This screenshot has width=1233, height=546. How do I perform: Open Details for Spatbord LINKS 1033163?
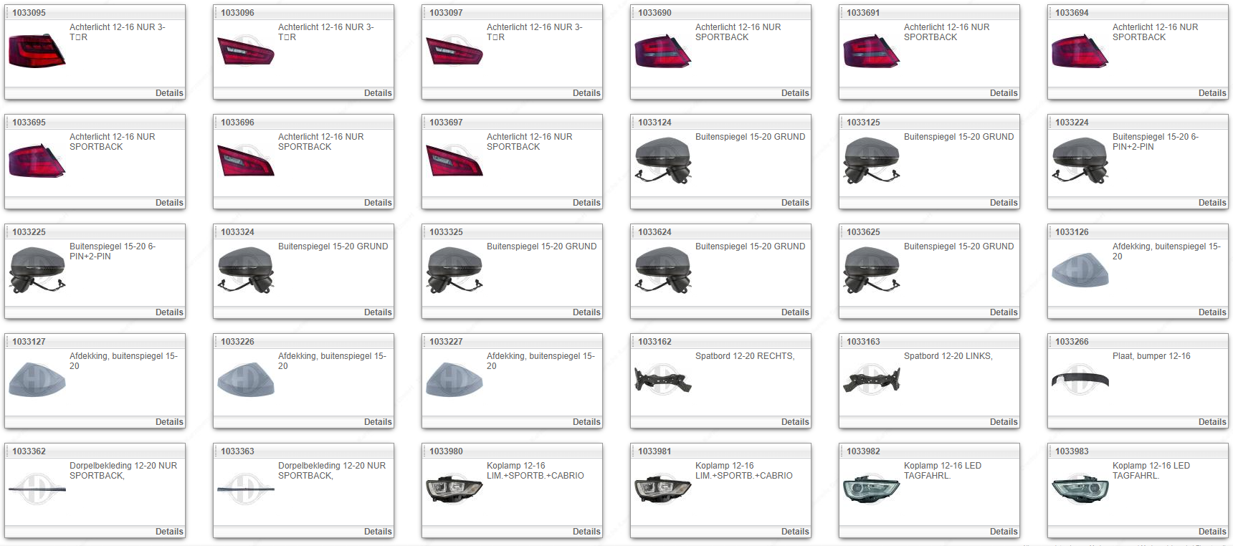tap(1003, 422)
